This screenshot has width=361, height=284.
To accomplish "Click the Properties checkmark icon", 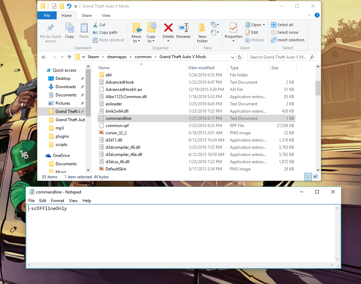I will pyautogui.click(x=233, y=28).
